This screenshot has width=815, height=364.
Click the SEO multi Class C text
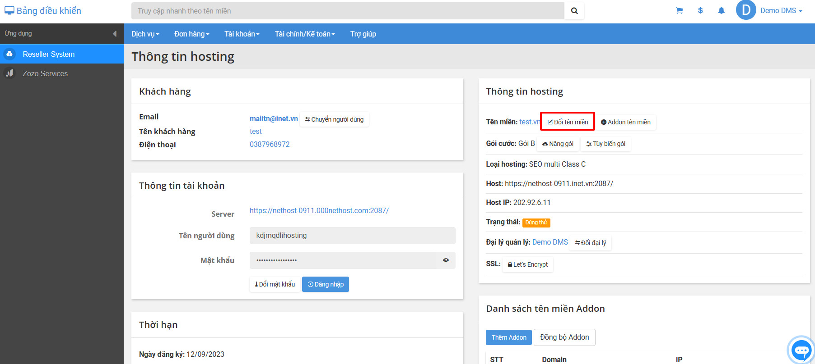[x=557, y=164]
